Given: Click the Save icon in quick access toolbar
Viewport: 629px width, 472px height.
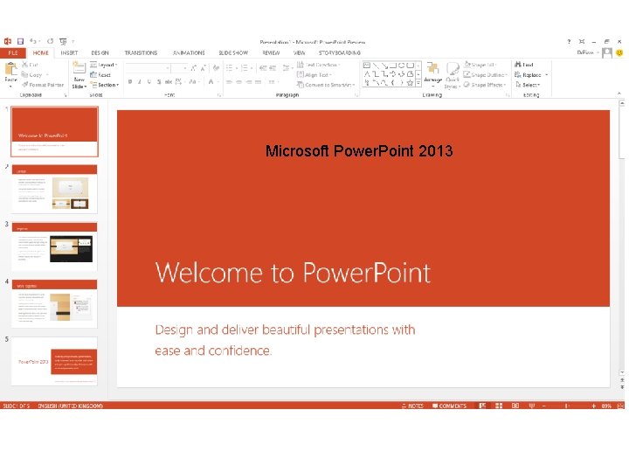Looking at the screenshot, I should pyautogui.click(x=20, y=41).
